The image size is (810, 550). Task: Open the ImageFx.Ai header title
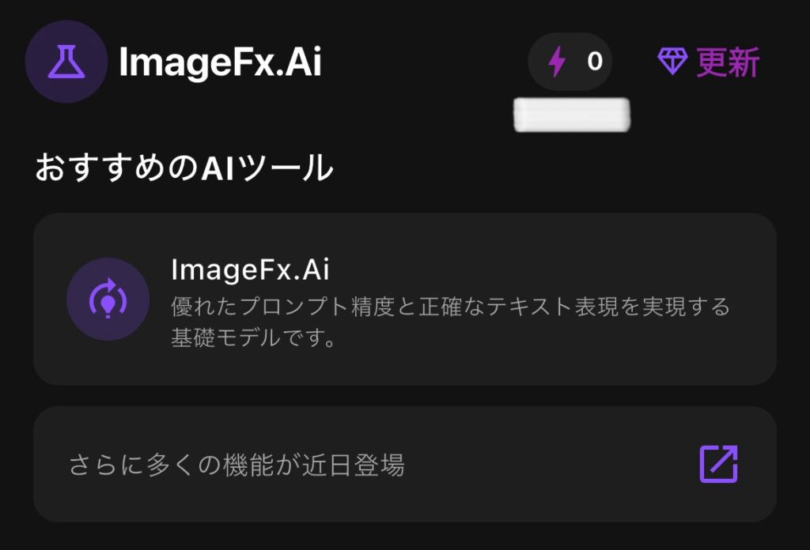[220, 62]
